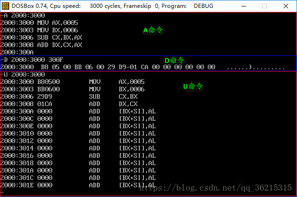Click the green "A命令" label

153,30
